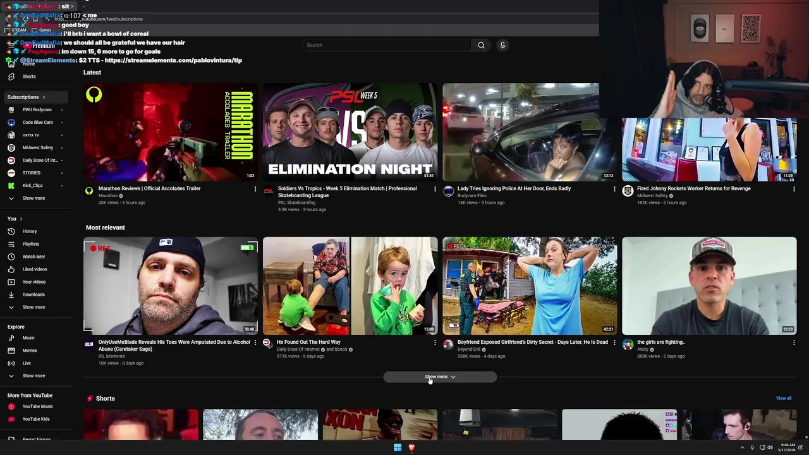Open Shorts from the sidebar

point(29,76)
